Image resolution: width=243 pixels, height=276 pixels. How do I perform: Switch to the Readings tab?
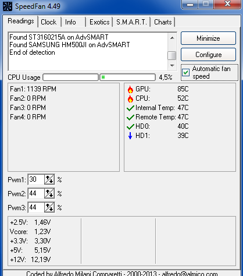pyautogui.click(x=21, y=21)
